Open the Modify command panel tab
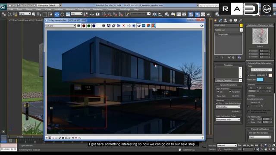Image resolution: width=276 pixels, height=155 pixels. pos(220,21)
